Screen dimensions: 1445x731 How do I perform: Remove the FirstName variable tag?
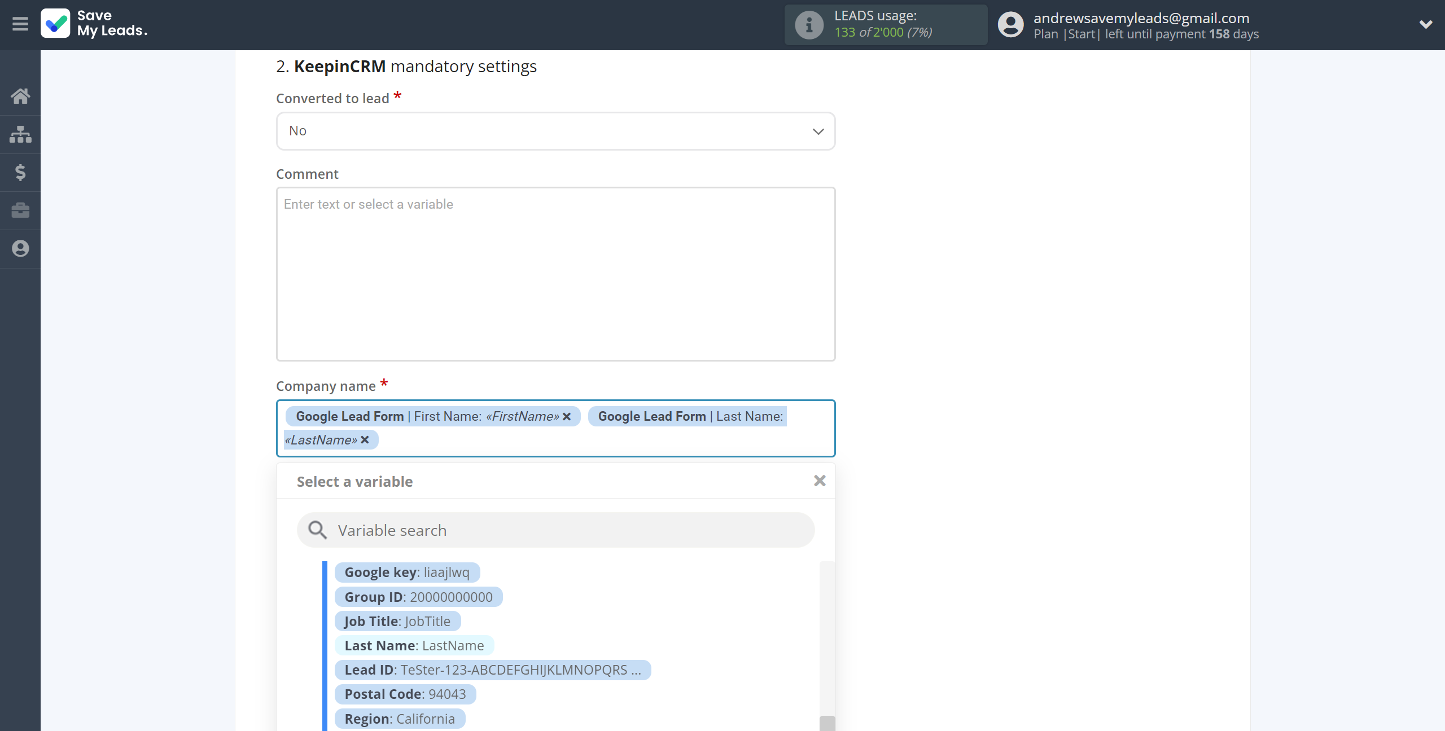tap(567, 416)
